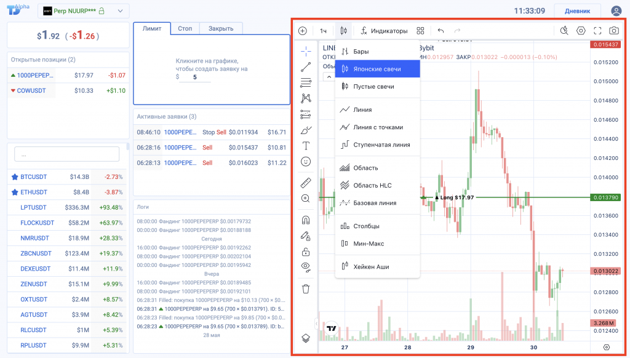Open the object tree layers icon
Viewport: 630px width, 358px height.
(x=306, y=338)
